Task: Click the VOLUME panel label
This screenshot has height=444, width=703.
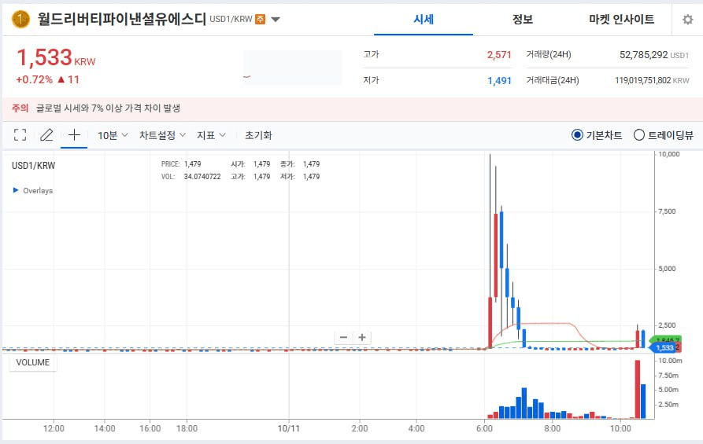Action: coord(33,362)
